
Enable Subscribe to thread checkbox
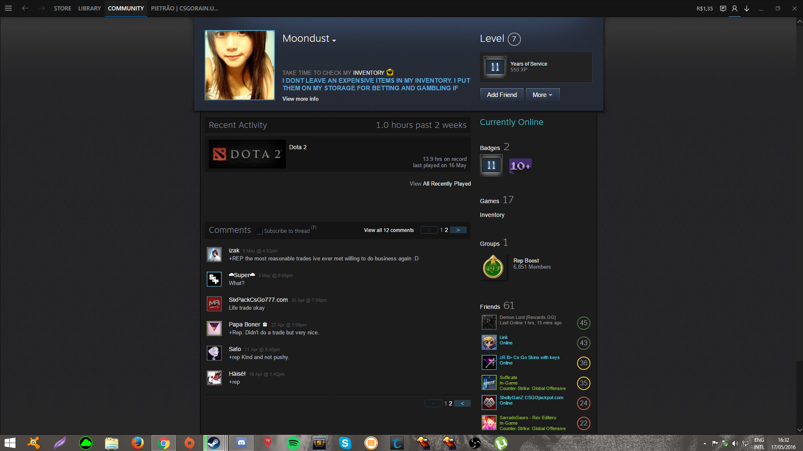(x=260, y=231)
